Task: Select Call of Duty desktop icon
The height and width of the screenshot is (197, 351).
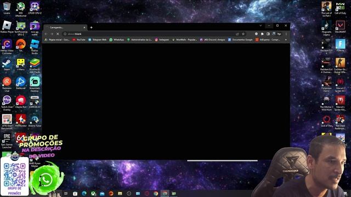Action: coord(340,8)
